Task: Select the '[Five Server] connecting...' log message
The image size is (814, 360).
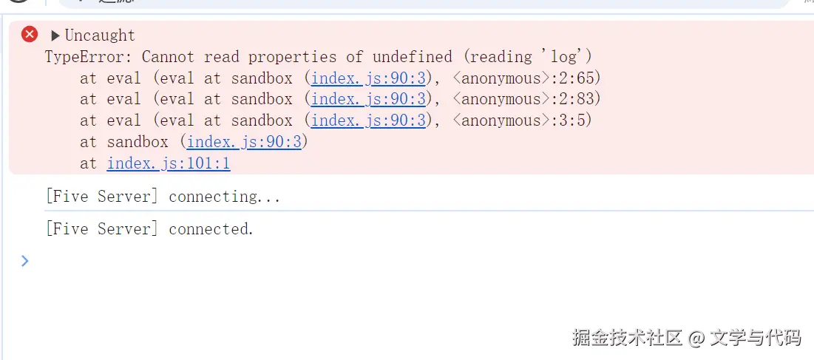Action: click(163, 197)
